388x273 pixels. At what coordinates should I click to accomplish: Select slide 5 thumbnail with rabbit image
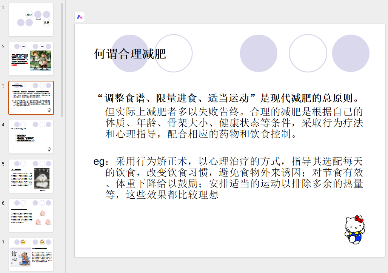(31, 176)
